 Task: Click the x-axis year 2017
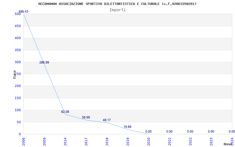tap(86, 141)
